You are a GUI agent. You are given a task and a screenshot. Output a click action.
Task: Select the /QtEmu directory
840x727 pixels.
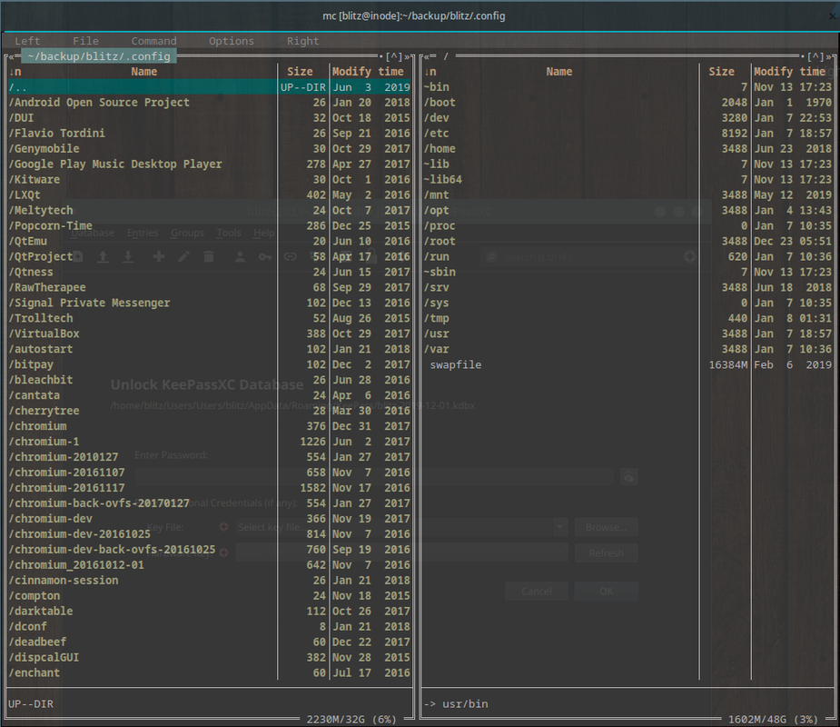point(210,241)
